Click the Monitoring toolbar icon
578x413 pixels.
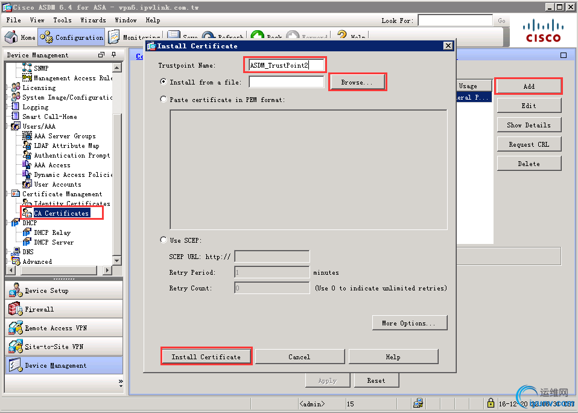click(x=114, y=37)
